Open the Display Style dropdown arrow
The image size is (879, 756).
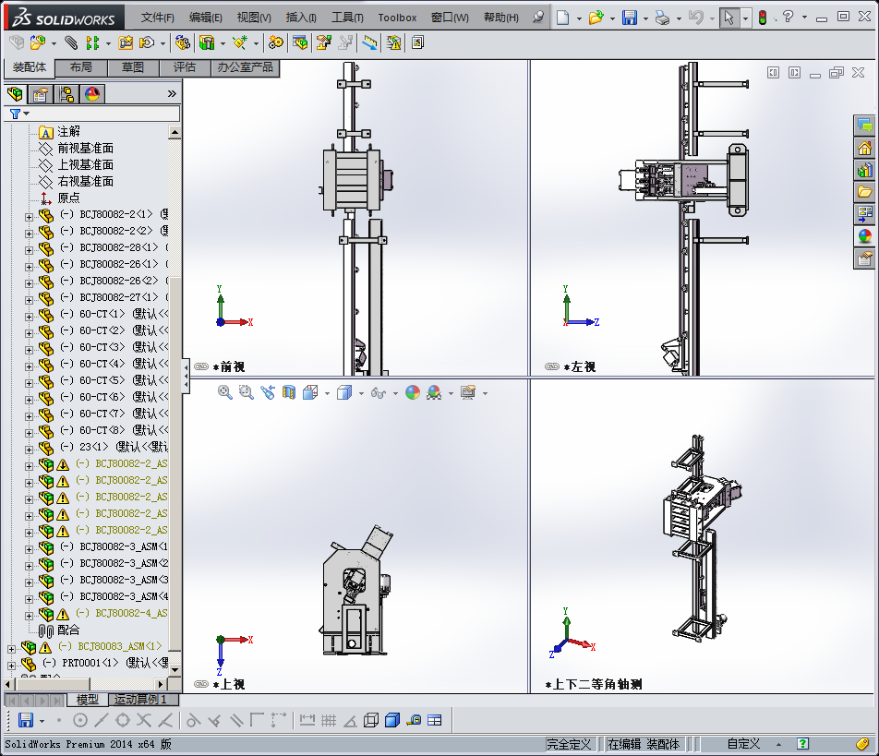coord(361,393)
